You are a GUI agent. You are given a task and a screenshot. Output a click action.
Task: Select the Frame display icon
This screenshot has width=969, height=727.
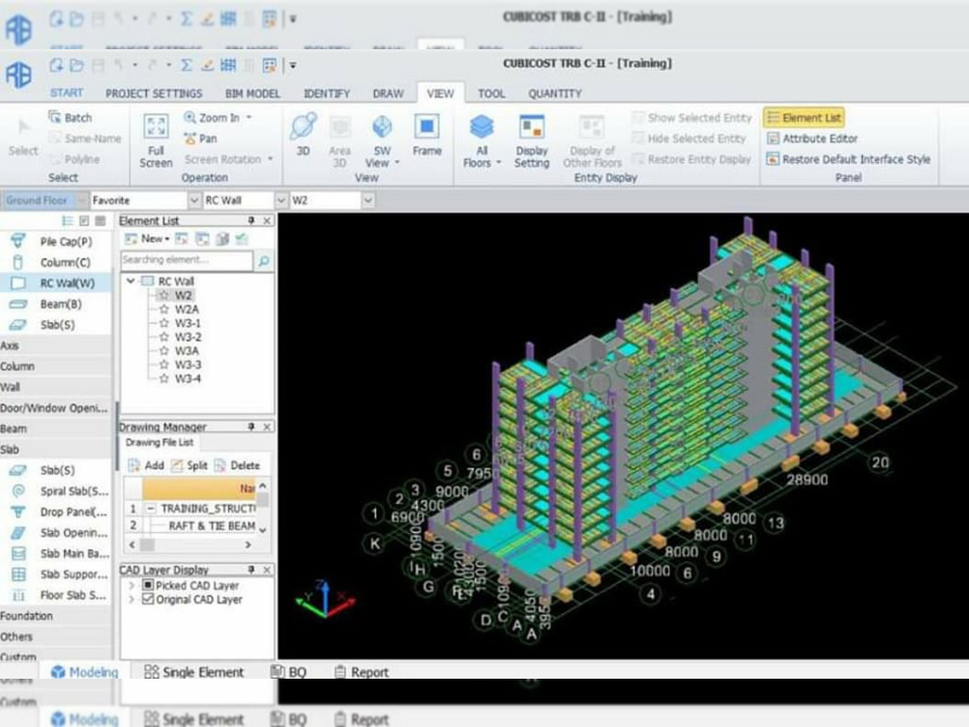[427, 127]
